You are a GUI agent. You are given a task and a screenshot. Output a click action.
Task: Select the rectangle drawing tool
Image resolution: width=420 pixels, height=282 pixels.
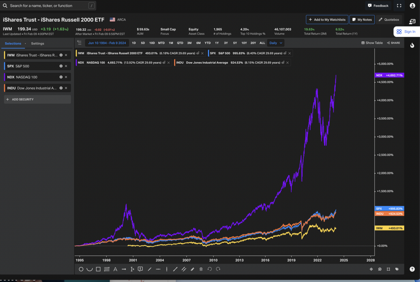[98, 269]
